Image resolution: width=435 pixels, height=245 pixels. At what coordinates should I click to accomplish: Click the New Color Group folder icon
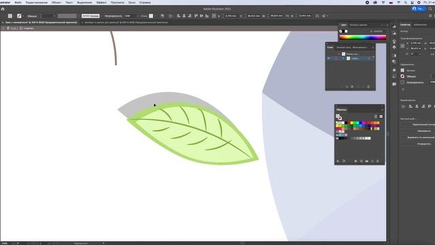[367, 161]
